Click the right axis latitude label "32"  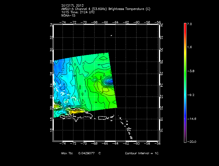(162, 37)
